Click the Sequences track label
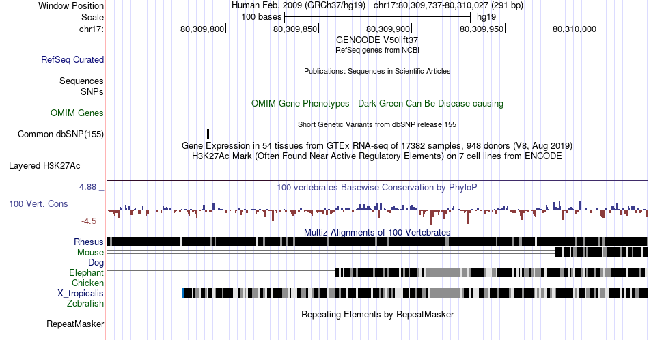This screenshot has width=649, height=340. click(81, 81)
